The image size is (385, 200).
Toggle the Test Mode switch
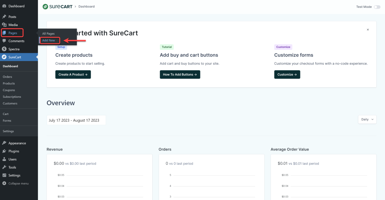click(377, 7)
